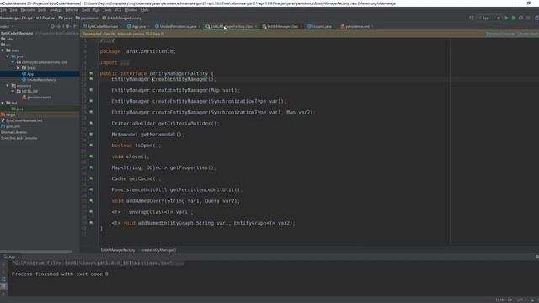Screen dimensions: 539x303
Task: Expand the Entity package node
Action: pos(19,68)
